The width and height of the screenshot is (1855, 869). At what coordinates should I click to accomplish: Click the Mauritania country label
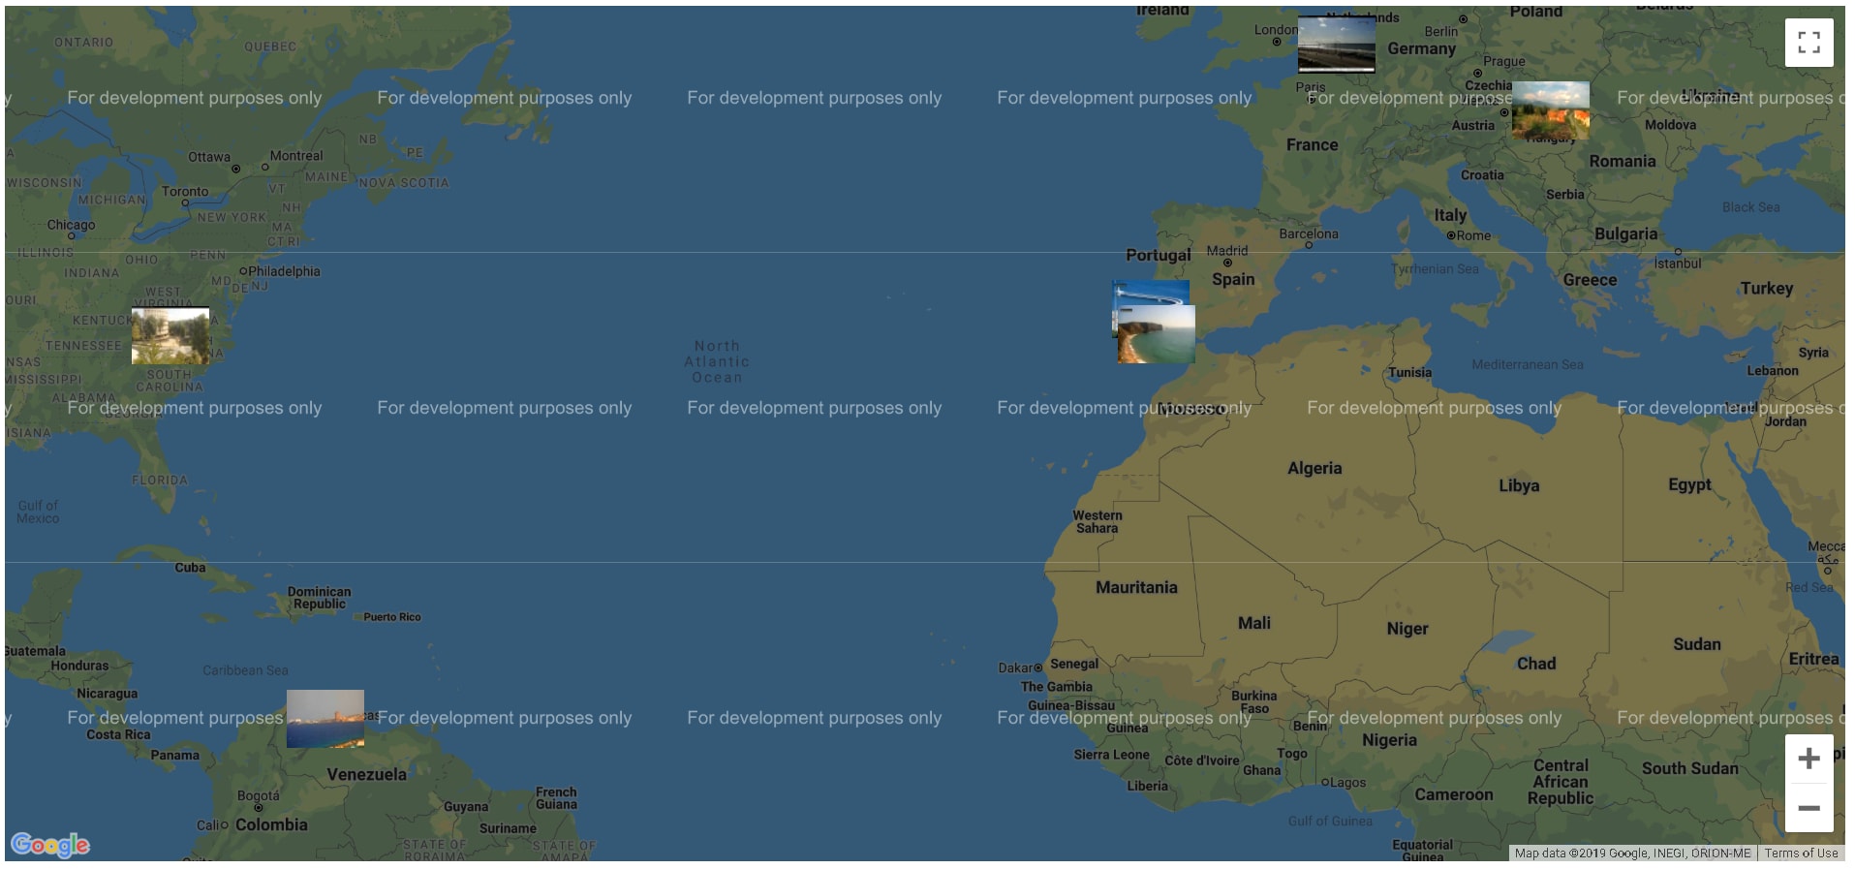1136,588
